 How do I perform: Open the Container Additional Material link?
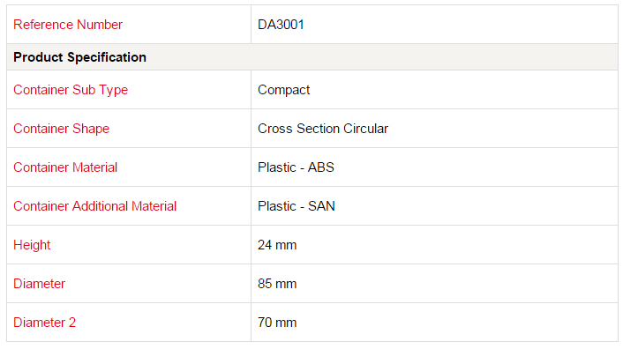94,206
